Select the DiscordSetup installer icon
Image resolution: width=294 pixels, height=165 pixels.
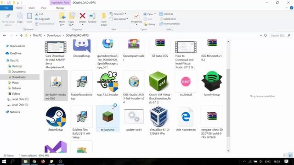(82, 46)
